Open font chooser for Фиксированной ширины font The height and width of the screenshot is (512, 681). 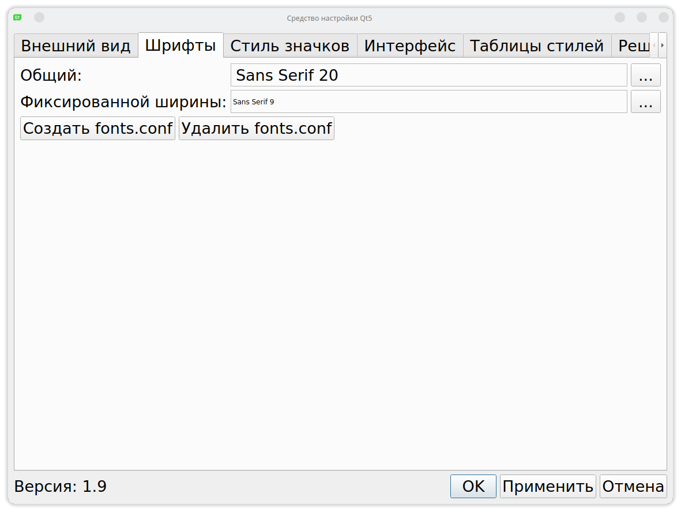tap(645, 102)
